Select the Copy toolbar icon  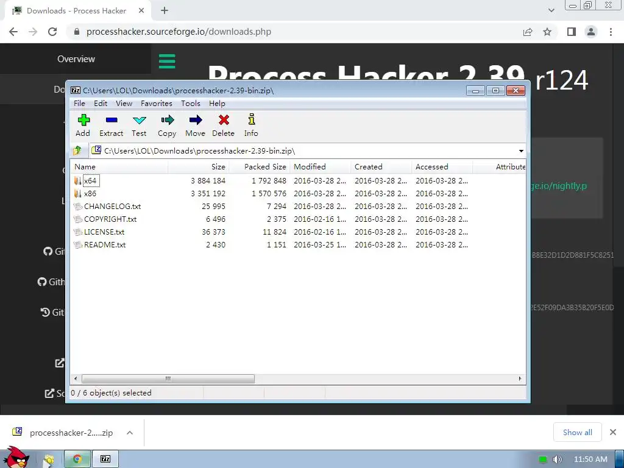tap(167, 120)
